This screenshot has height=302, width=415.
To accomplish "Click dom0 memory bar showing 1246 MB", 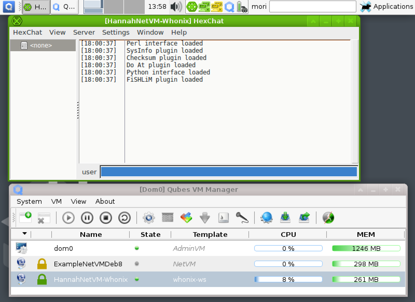I will pos(366,248).
